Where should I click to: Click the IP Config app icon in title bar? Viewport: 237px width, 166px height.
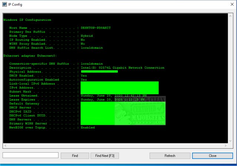point(4,4)
